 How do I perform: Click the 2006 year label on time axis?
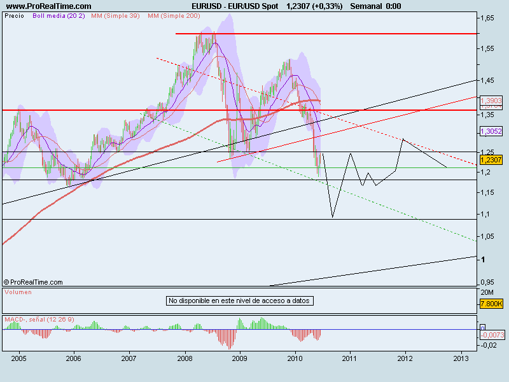[73, 358]
